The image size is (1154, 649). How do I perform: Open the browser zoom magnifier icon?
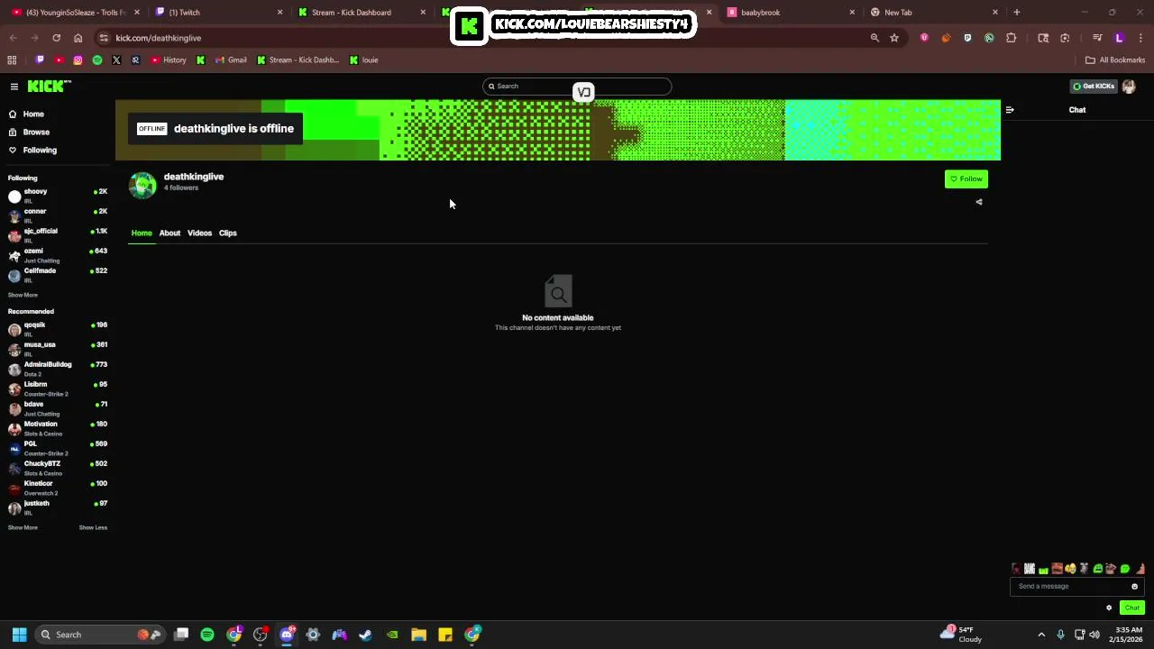pos(874,38)
